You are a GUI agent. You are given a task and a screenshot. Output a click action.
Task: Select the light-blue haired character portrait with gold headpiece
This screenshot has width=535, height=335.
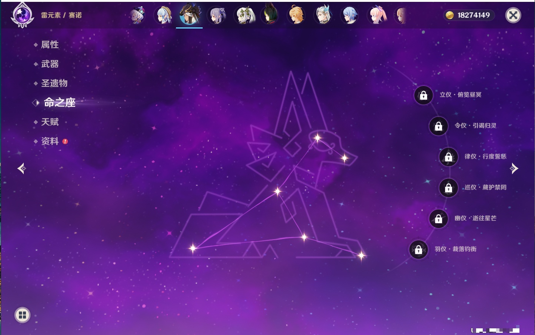click(x=163, y=15)
